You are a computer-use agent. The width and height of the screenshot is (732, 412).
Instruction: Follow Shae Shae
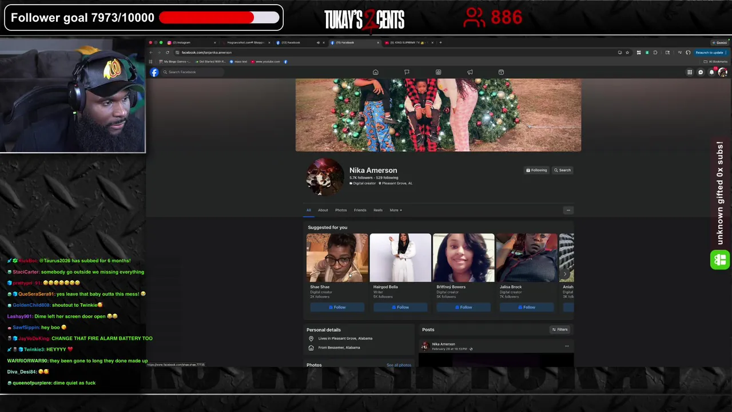point(337,307)
